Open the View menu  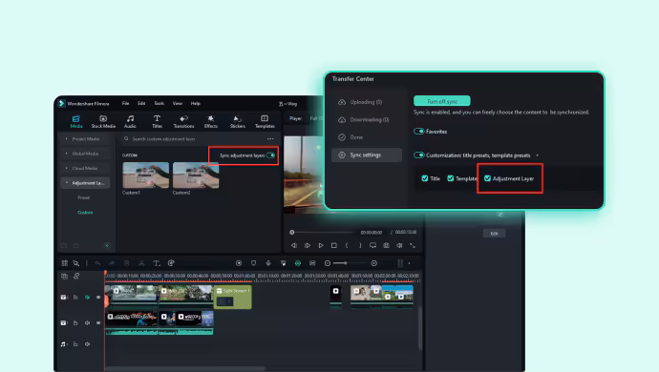pyautogui.click(x=178, y=103)
